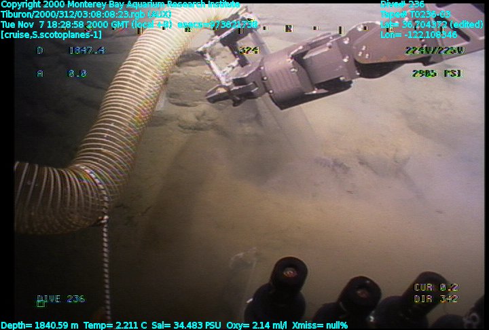
Task: Click the '[cruise,S.scotoplanes-1]' annotation
Action: [51, 35]
